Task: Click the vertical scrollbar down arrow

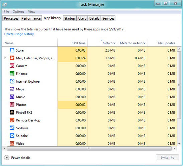Action: pyautogui.click(x=179, y=144)
